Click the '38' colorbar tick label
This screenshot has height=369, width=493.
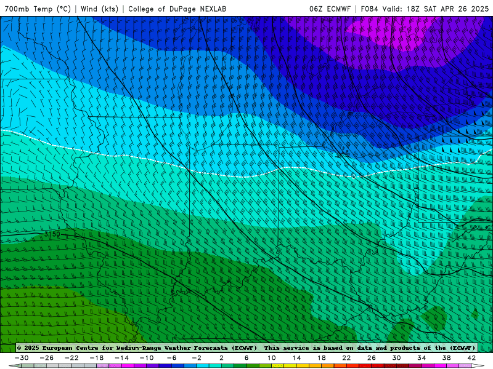tap(446, 358)
